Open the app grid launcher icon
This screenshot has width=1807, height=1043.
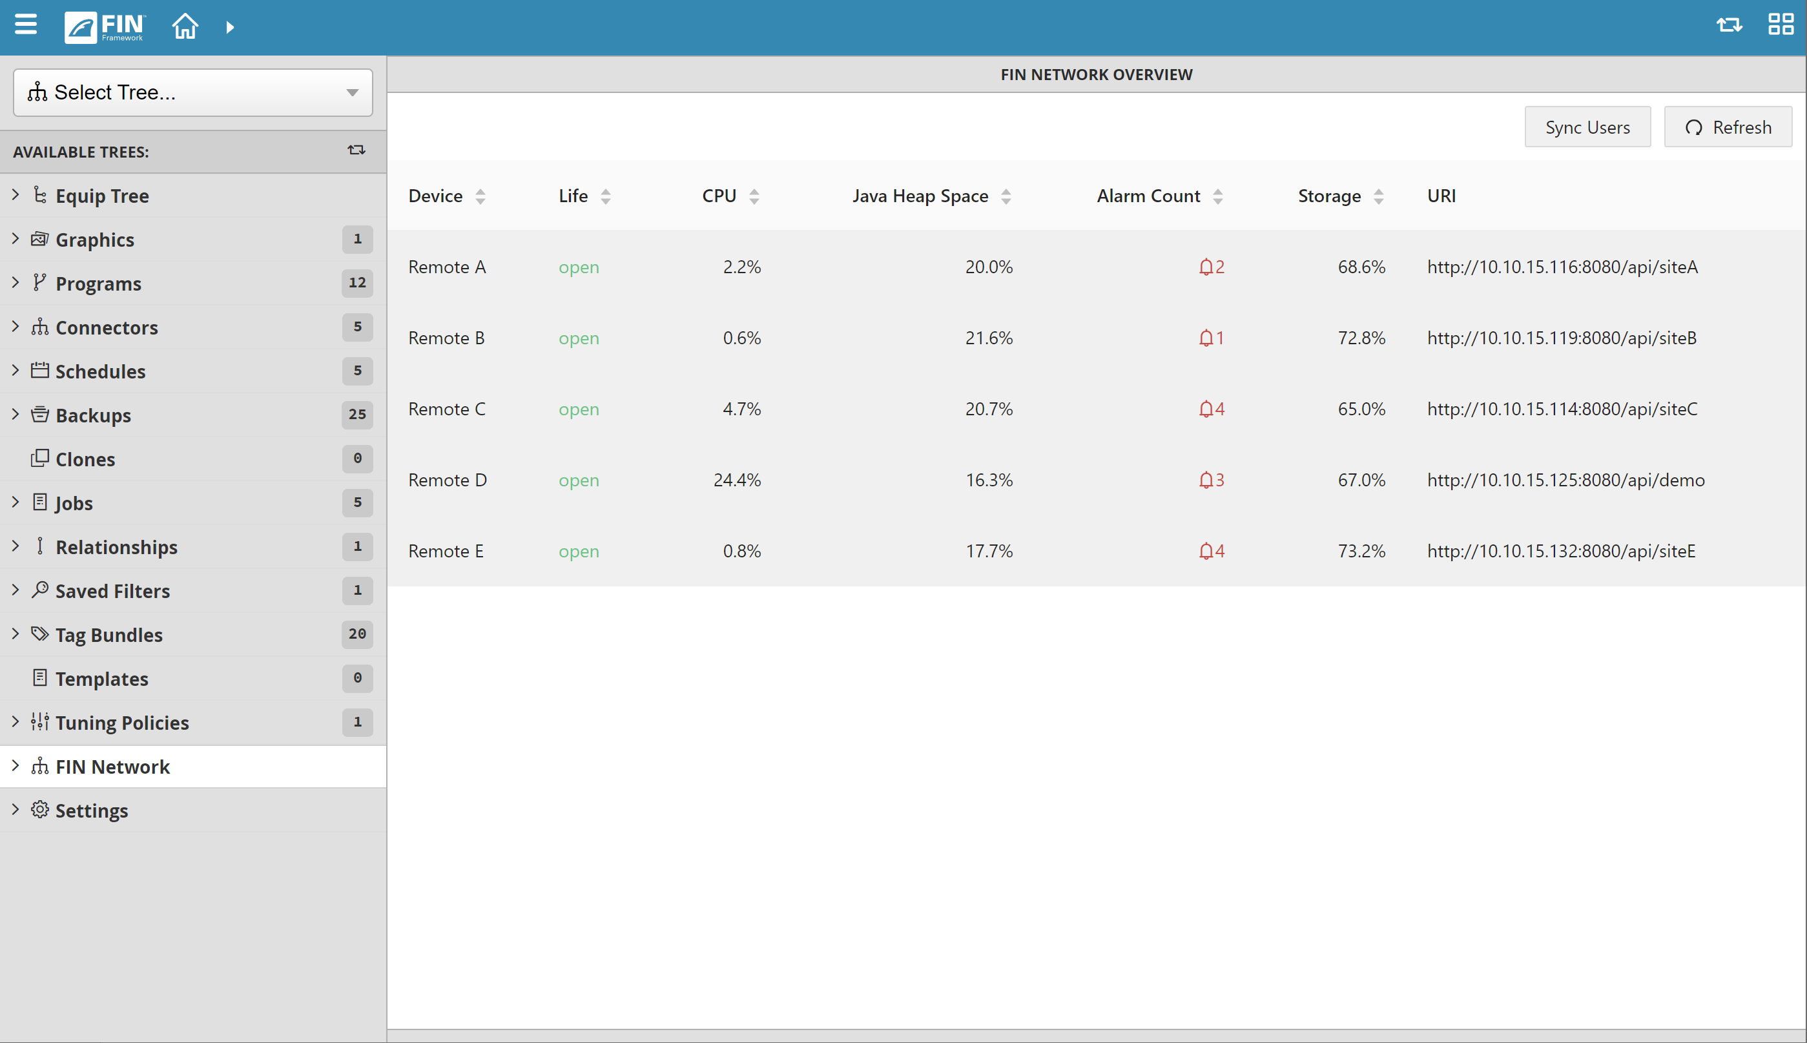click(x=1781, y=25)
